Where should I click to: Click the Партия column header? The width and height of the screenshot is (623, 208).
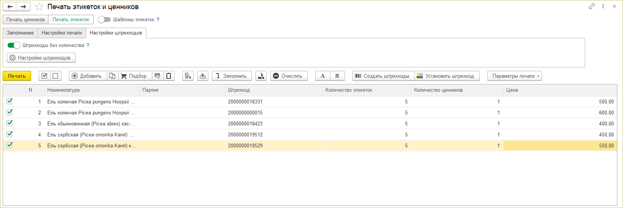182,90
